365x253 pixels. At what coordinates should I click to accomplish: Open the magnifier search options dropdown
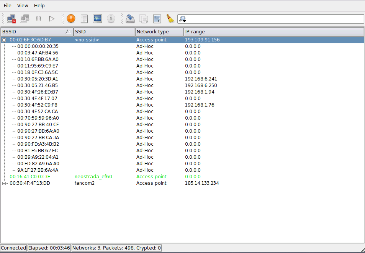click(x=182, y=19)
